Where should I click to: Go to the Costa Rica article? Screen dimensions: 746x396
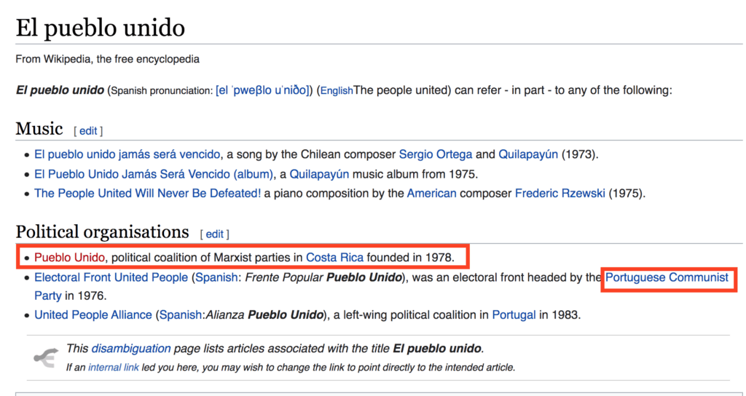pyautogui.click(x=334, y=258)
